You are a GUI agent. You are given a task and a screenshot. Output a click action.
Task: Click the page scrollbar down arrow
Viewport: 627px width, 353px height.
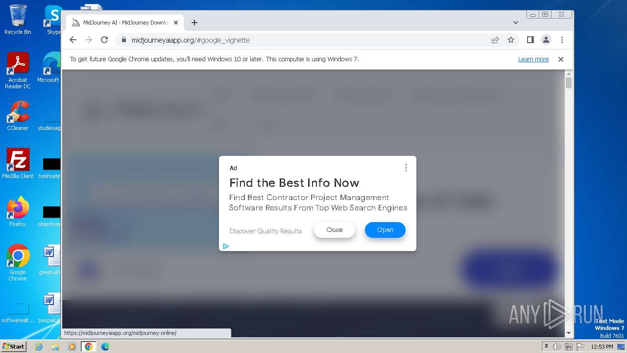tap(569, 333)
